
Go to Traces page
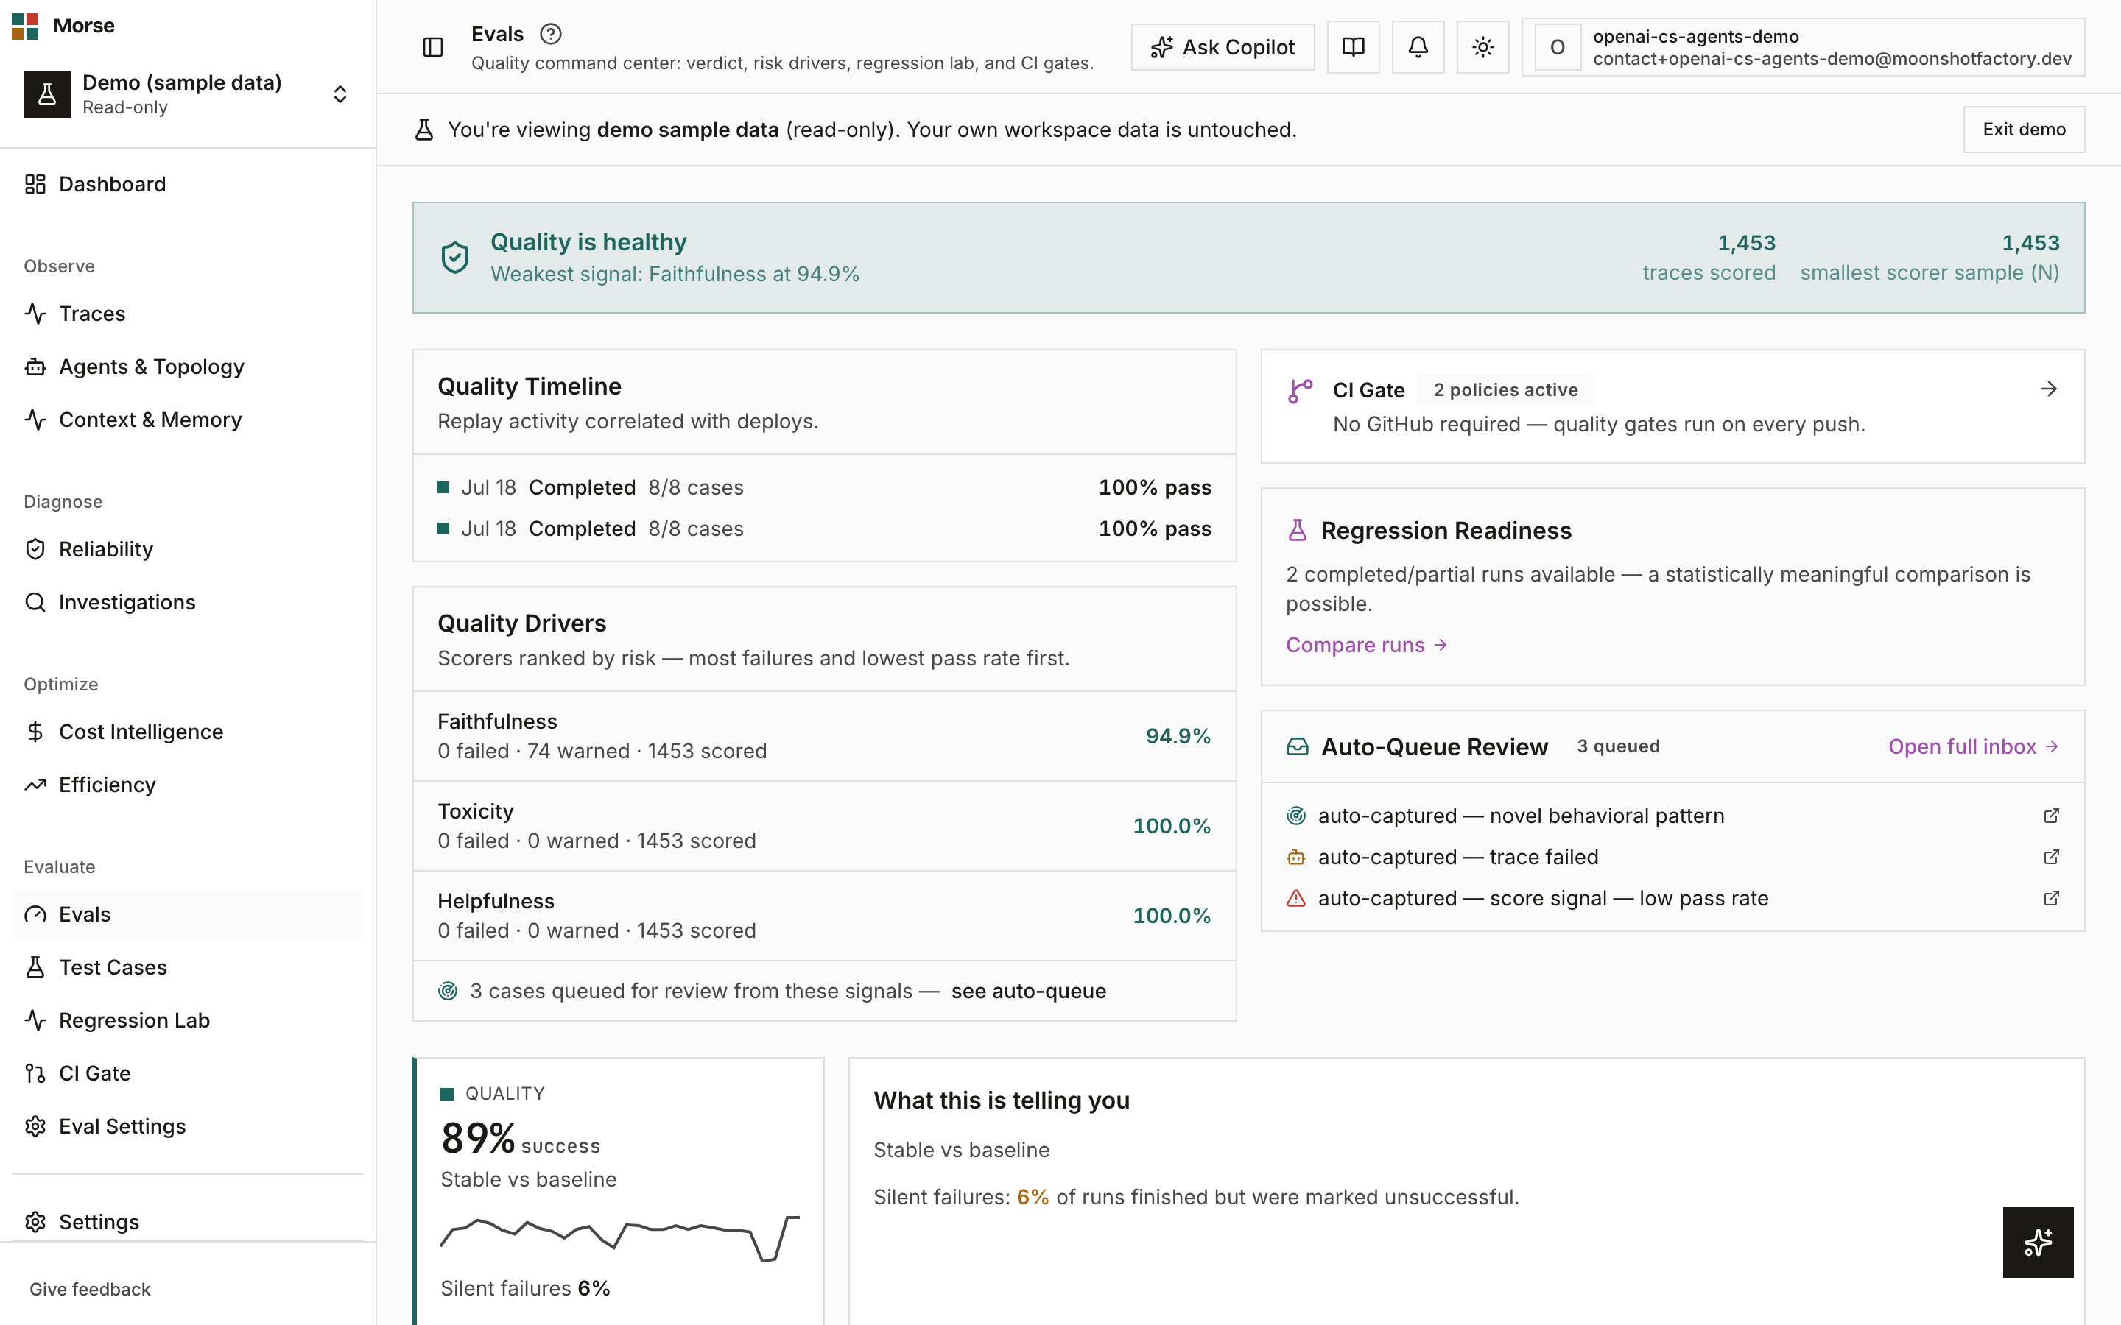188,314
